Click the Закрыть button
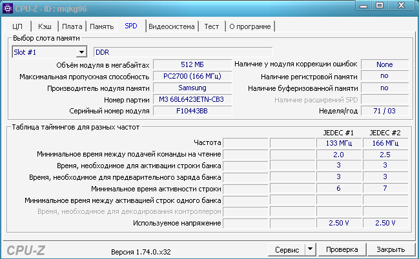Viewport: 419px width, 259px height. point(391,249)
